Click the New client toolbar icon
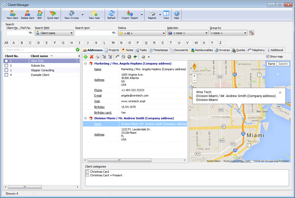 click(12, 15)
